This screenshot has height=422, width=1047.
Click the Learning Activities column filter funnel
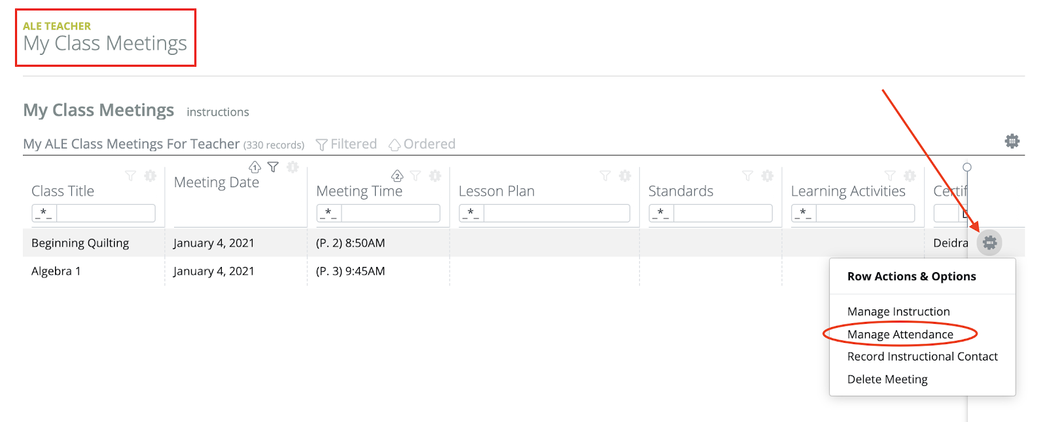click(x=890, y=175)
